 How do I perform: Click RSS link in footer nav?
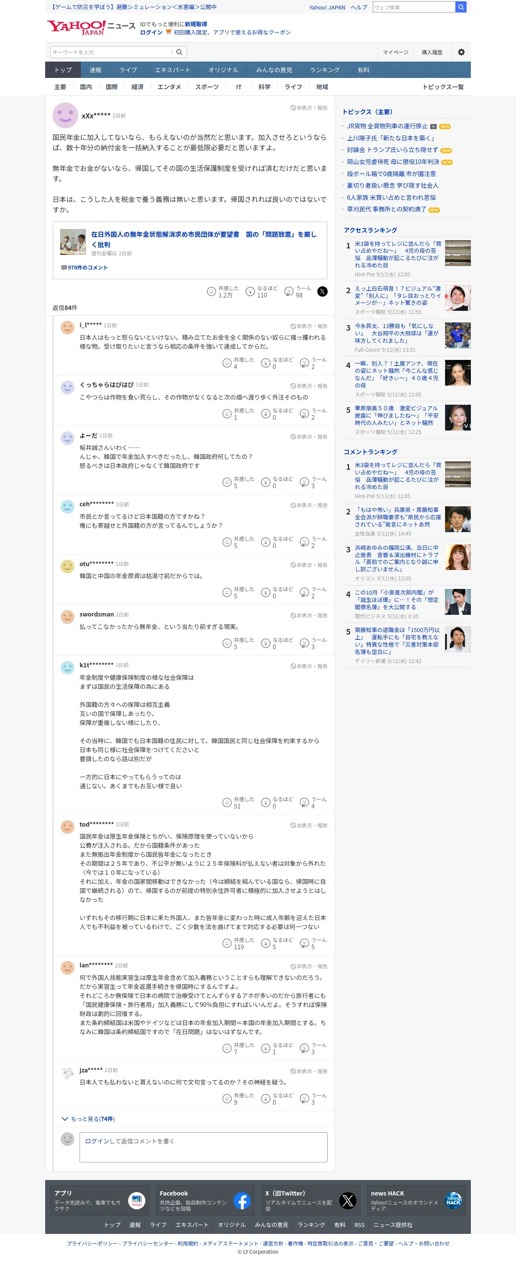click(359, 1225)
